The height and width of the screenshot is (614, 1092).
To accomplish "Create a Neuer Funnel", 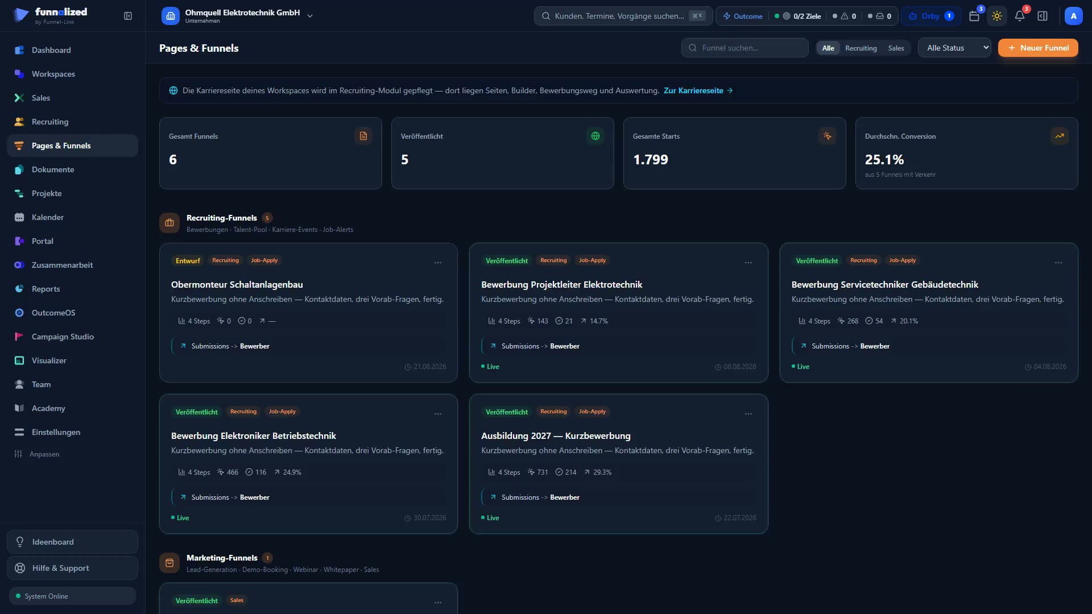I will click(x=1038, y=48).
